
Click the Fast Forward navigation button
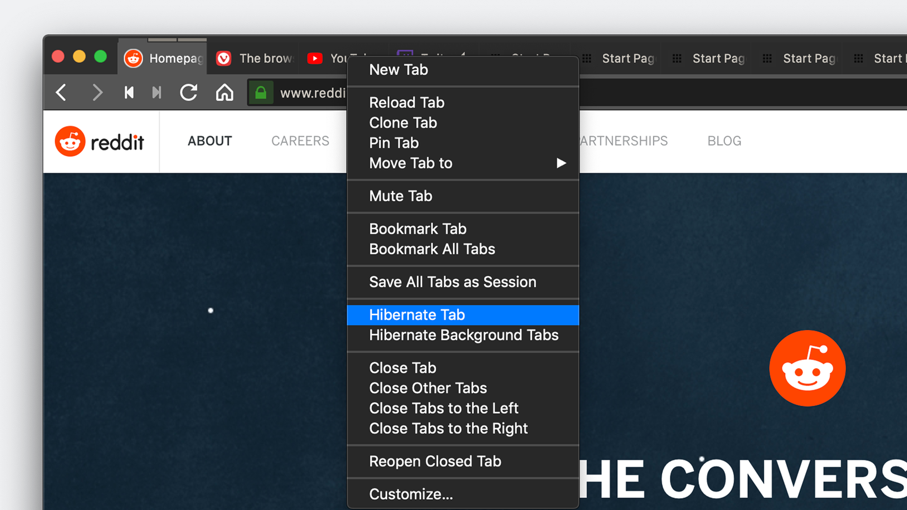157,93
